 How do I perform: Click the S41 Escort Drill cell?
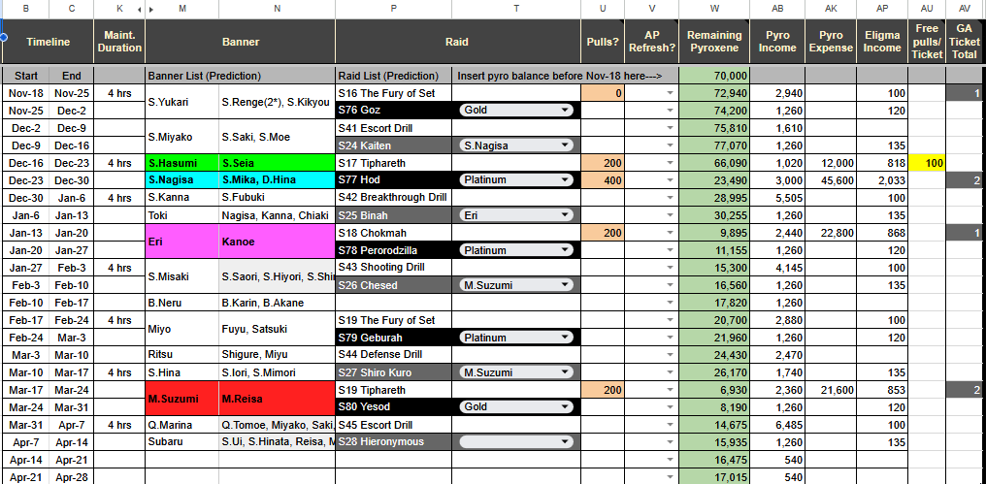pyautogui.click(x=393, y=128)
